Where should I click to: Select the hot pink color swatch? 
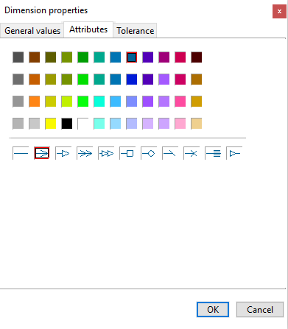pos(180,102)
